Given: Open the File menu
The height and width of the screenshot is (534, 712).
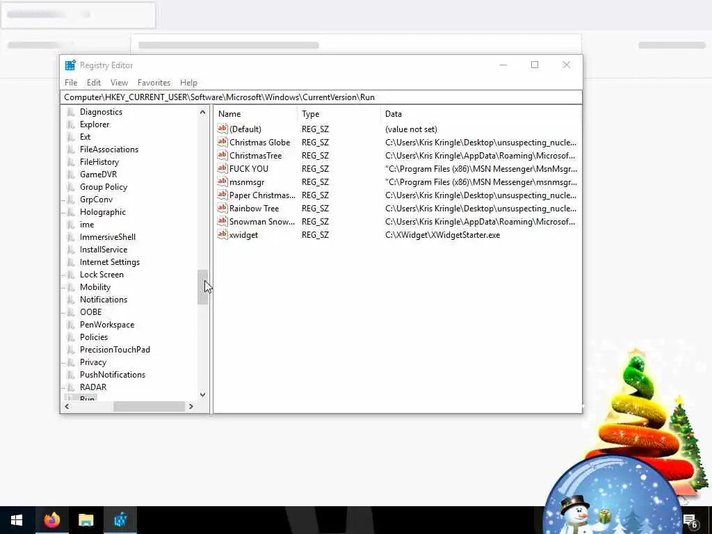Looking at the screenshot, I should [71, 83].
